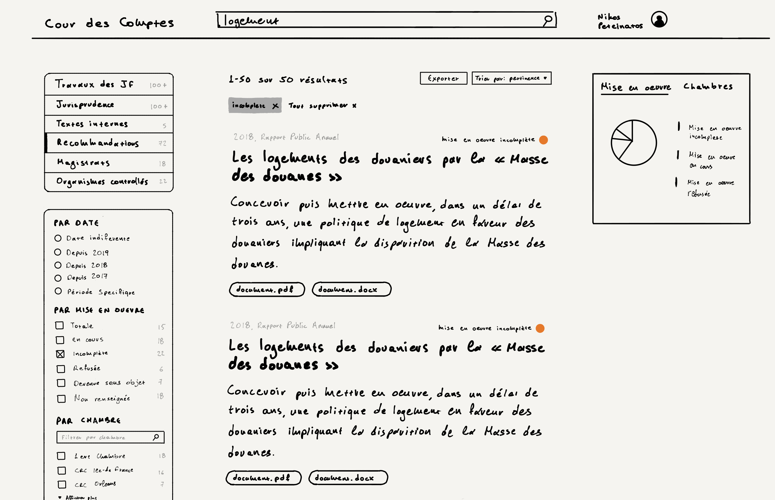Open the 'Trier par: pertinence' dropdown

point(511,78)
